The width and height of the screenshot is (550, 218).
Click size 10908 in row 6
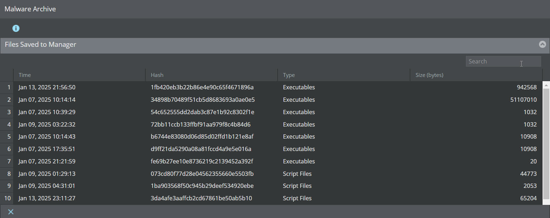pos(529,149)
